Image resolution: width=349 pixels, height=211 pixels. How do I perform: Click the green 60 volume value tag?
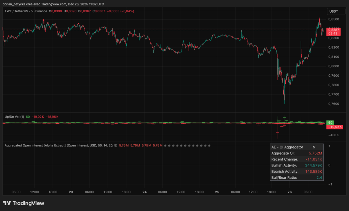coord(330,122)
